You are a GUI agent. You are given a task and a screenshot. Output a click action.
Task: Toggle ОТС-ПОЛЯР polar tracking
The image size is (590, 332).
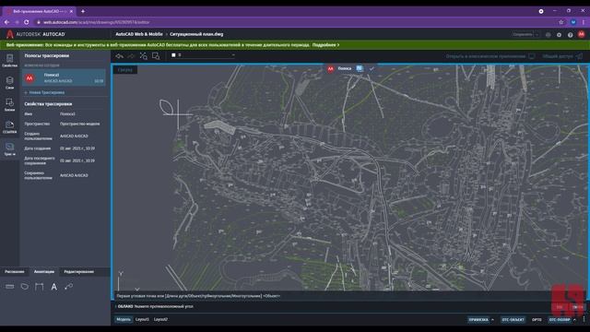pos(560,320)
